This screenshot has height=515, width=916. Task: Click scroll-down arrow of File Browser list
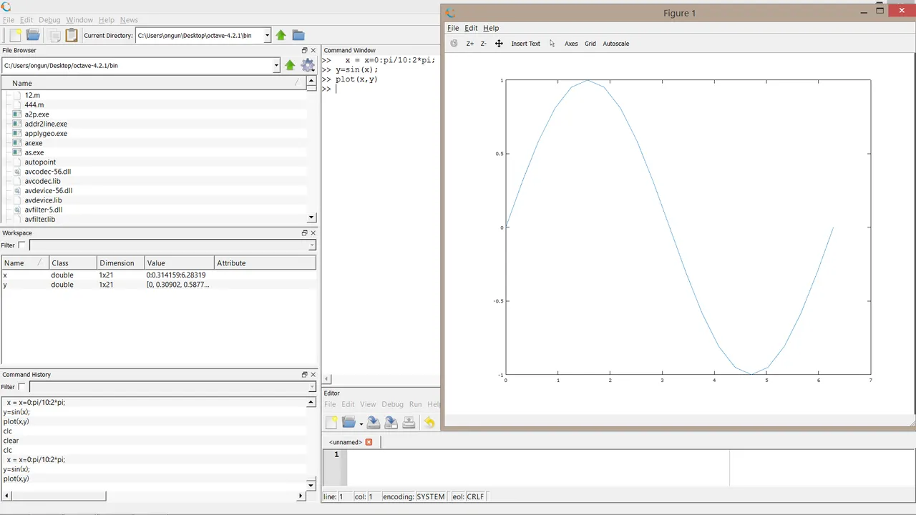pyautogui.click(x=311, y=217)
